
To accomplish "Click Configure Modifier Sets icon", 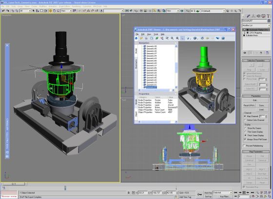I will (x=267, y=53).
